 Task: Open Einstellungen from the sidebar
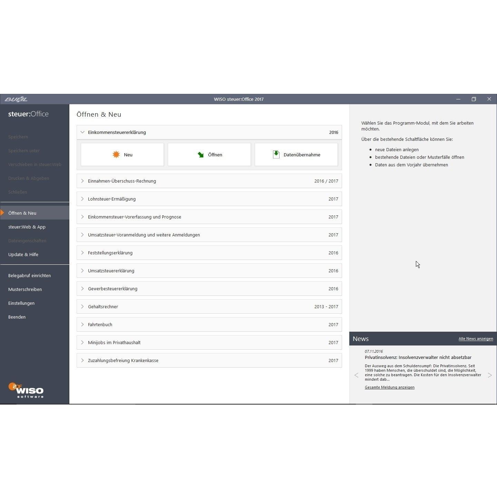pos(21,303)
